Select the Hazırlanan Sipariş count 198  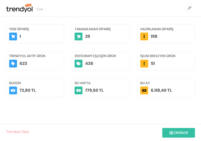[154, 36]
